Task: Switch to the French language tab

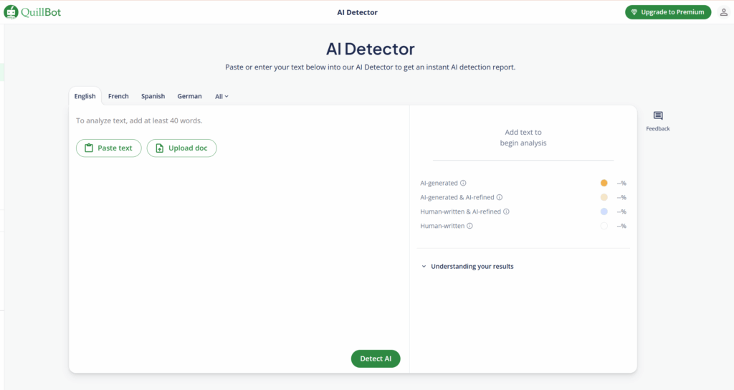Action: click(x=118, y=96)
